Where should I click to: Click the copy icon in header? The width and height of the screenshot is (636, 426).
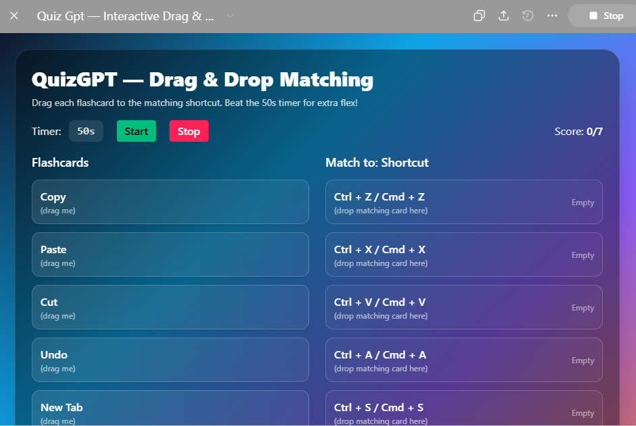pos(479,16)
